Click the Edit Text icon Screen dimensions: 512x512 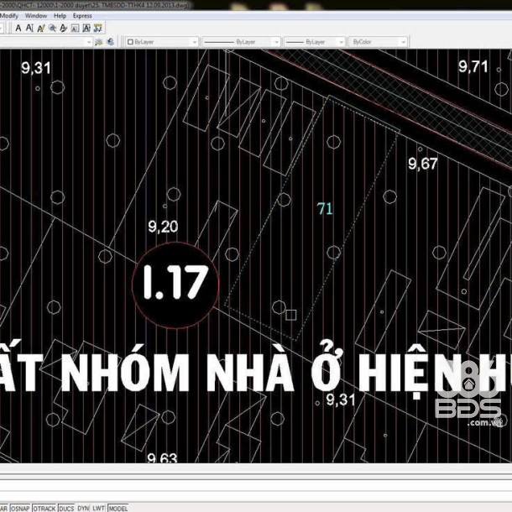click(41, 28)
